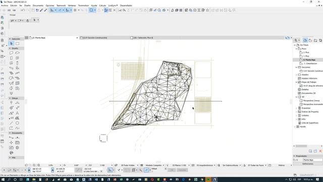323x182 pixels.
Task: Select 1. Piso in Navigator
Action: point(306,56)
